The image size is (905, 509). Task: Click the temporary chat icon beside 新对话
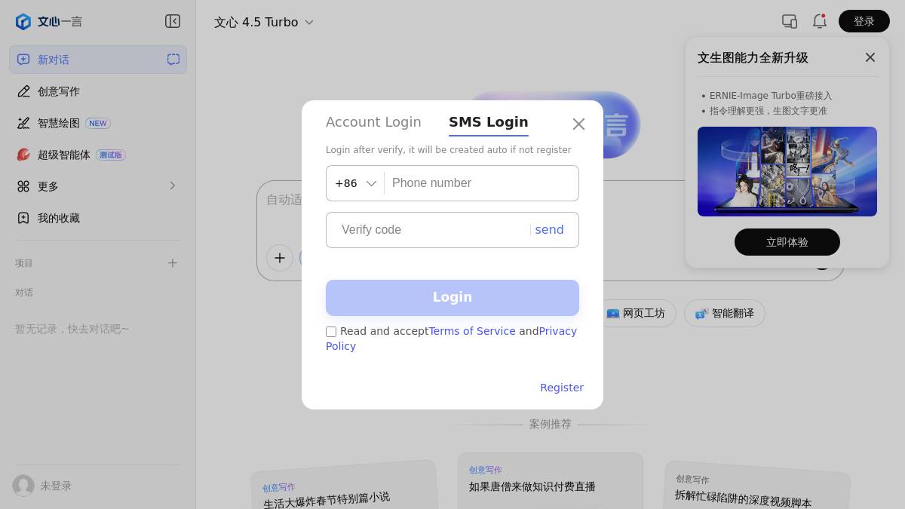click(173, 60)
